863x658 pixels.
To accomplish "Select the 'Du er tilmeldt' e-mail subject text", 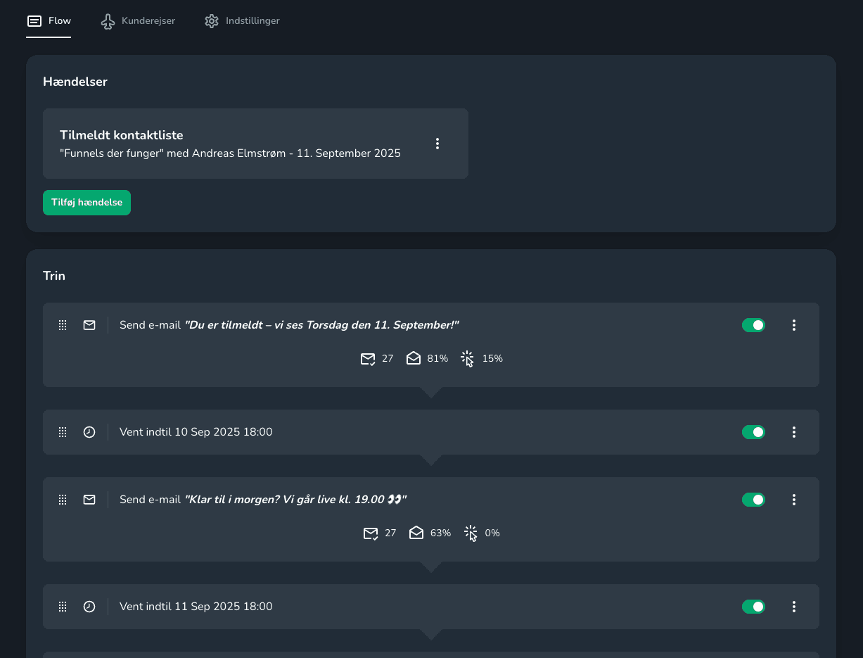I will (x=322, y=324).
